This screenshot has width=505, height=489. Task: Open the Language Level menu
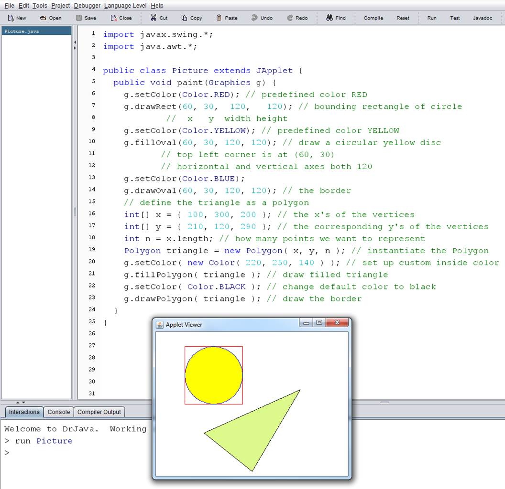(x=125, y=5)
